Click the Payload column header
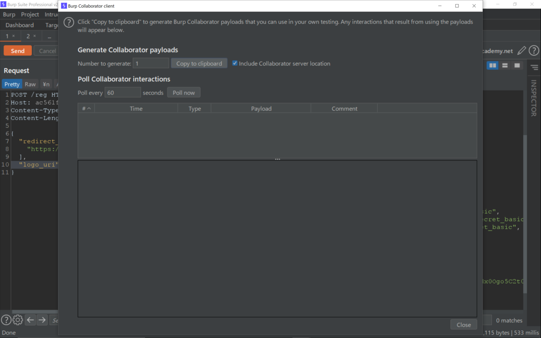 click(261, 108)
